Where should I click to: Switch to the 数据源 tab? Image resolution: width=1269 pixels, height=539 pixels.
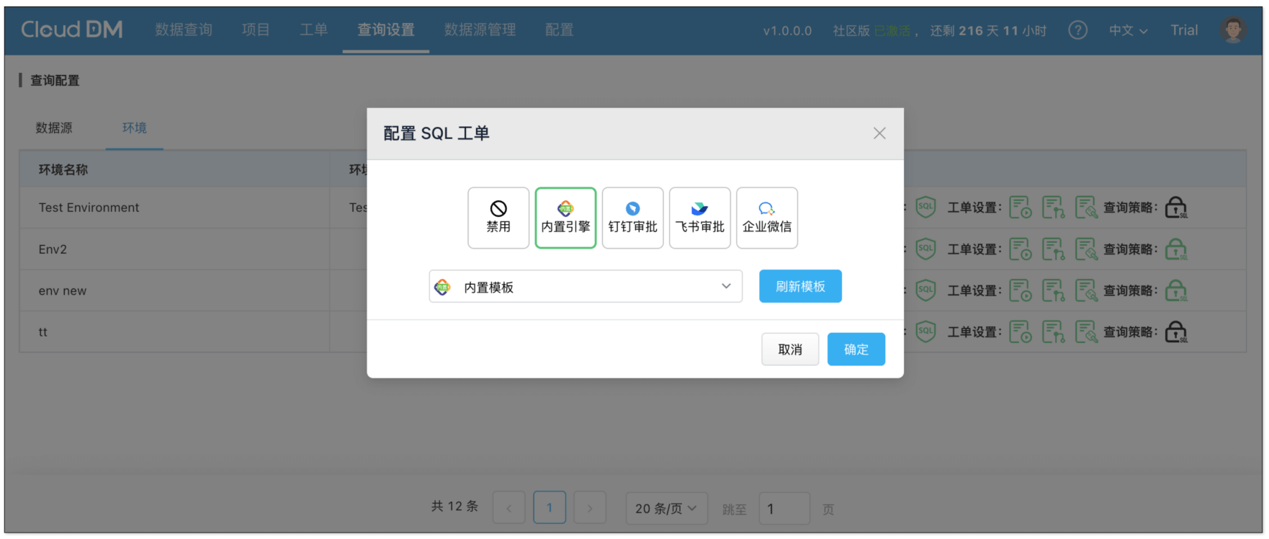tap(54, 128)
